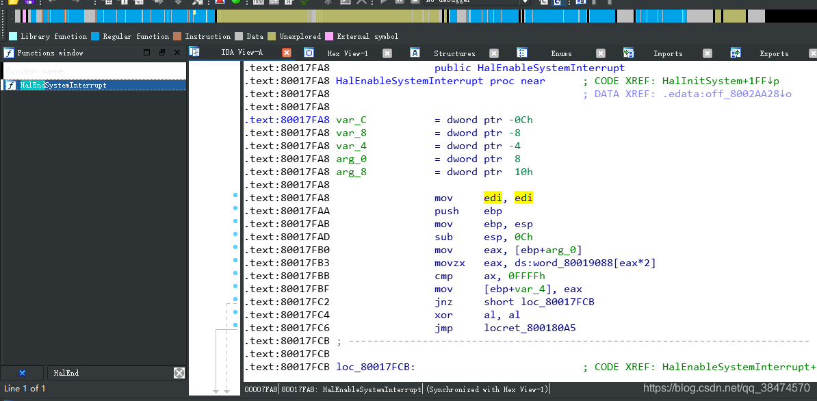Toggle breakpoint dot at 80017FA8 mov edi
817x401 pixels.
[235, 195]
